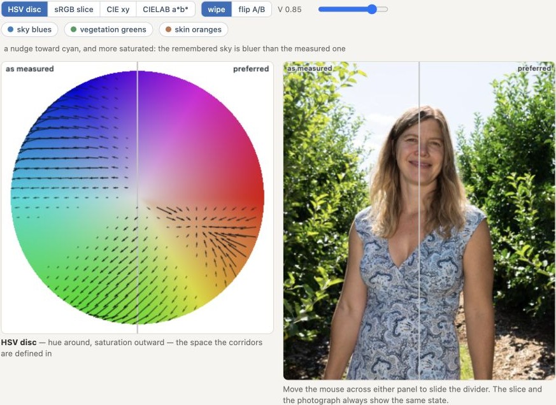
Task: Click the 'as measured' label on photograph
Action: [x=310, y=68]
